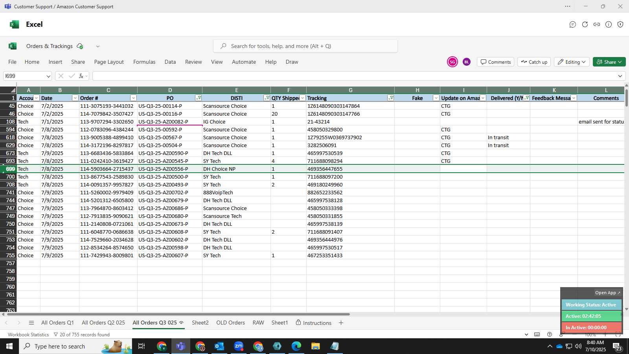
Task: Open Zoom from the taskbar
Action: [239, 346]
